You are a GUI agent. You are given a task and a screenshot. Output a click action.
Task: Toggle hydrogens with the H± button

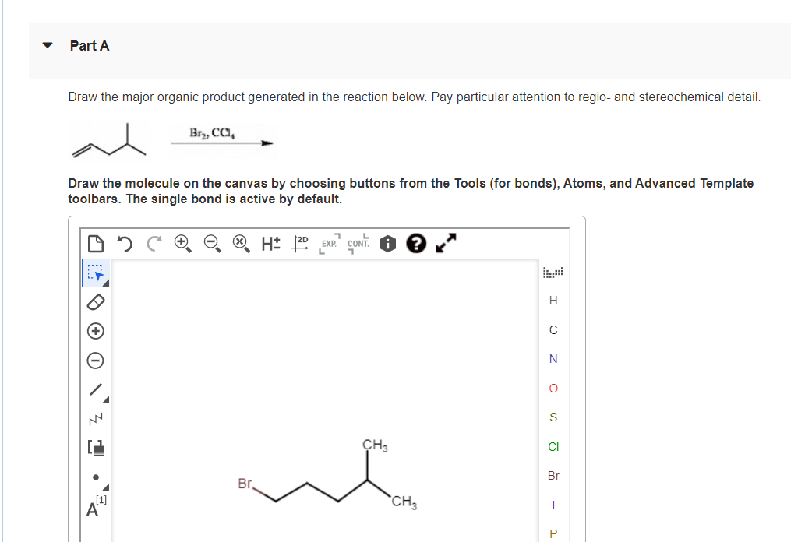point(271,243)
